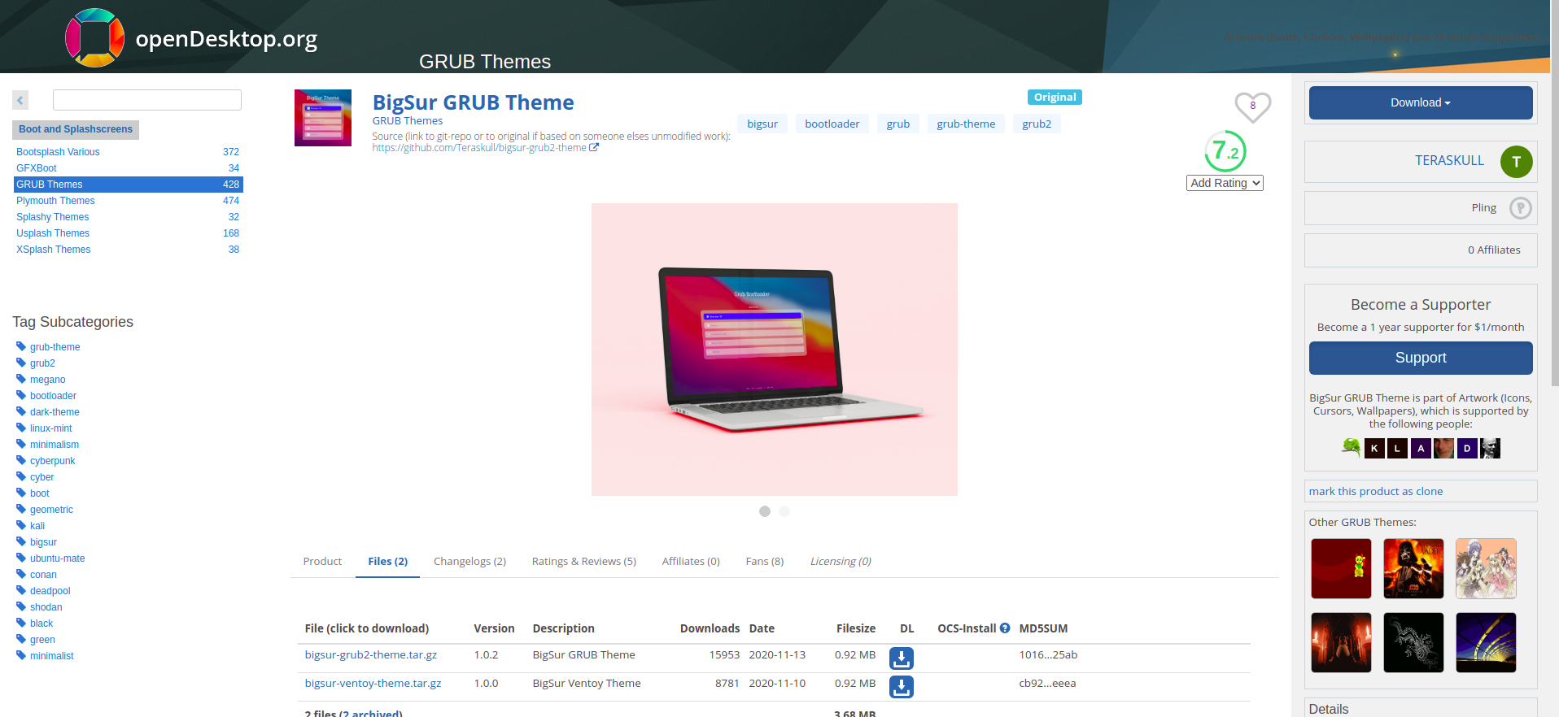1559x717 pixels.
Task: Click the supporter avatar labeled L
Action: click(1397, 448)
